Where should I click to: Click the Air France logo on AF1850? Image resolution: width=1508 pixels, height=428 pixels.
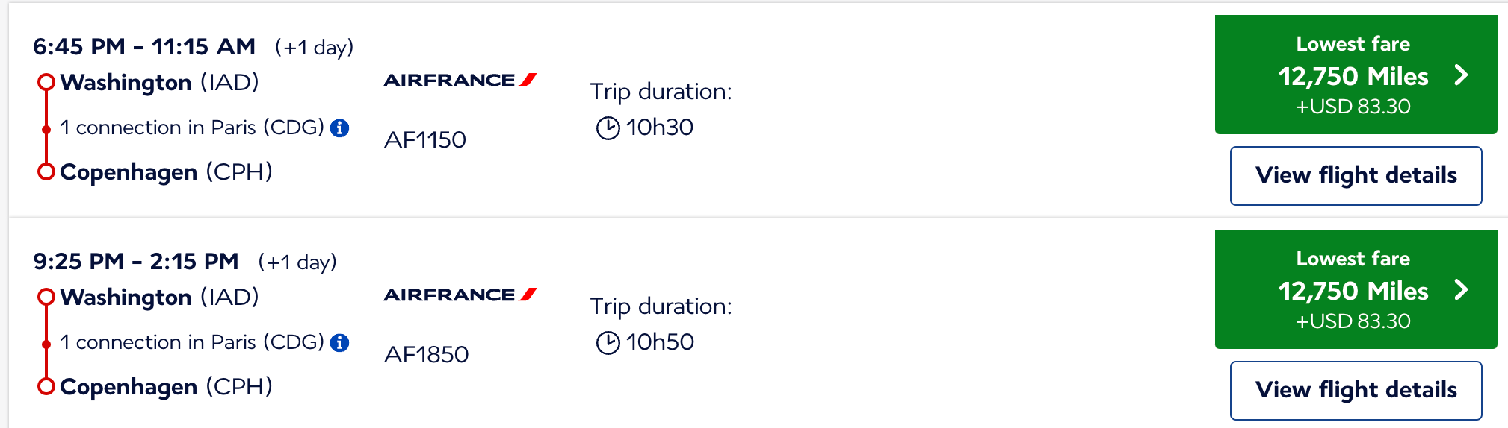pos(460,295)
